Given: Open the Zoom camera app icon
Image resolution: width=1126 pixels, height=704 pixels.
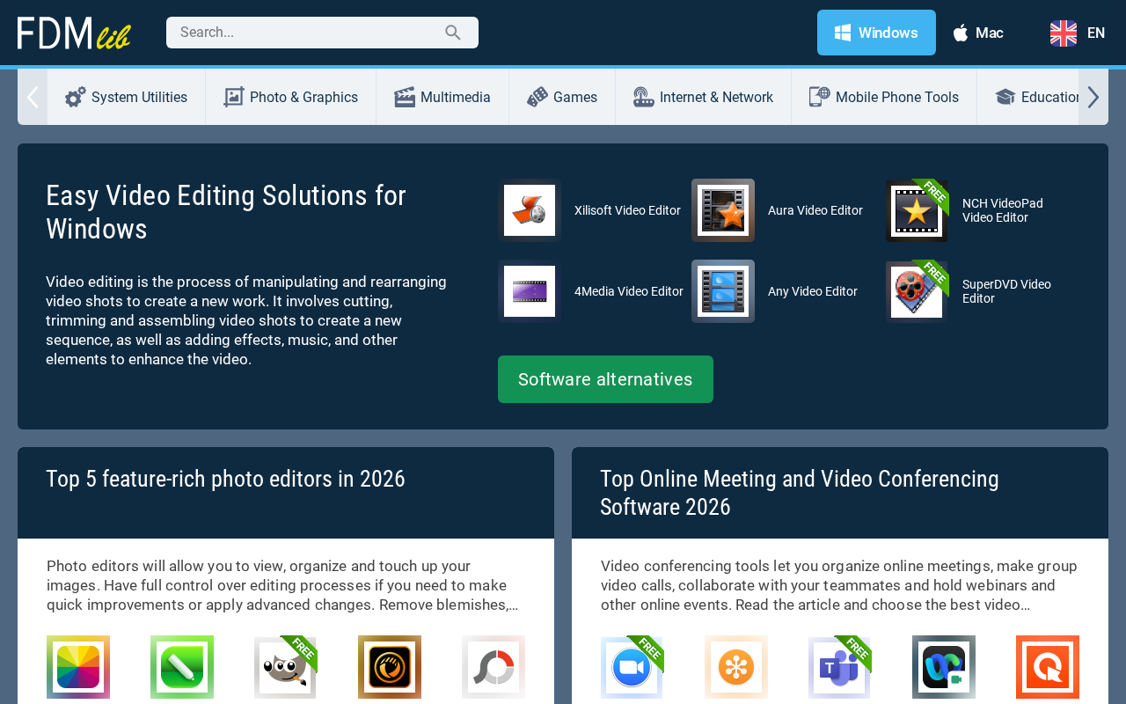Looking at the screenshot, I should click(632, 667).
